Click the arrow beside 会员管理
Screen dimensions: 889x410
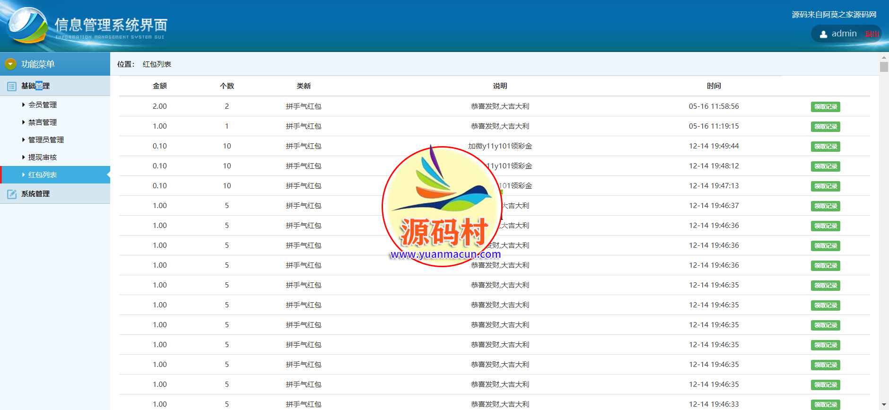pyautogui.click(x=24, y=105)
